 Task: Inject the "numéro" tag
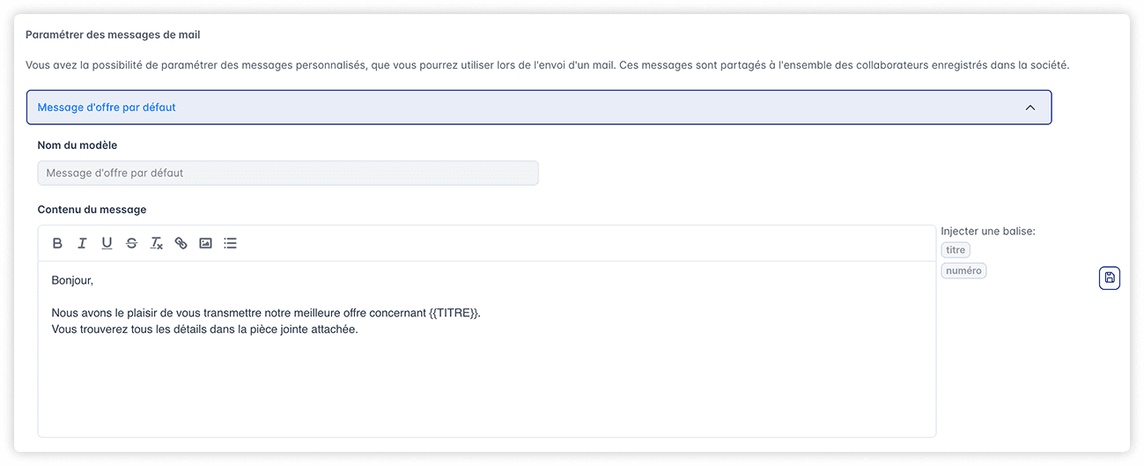tap(963, 270)
